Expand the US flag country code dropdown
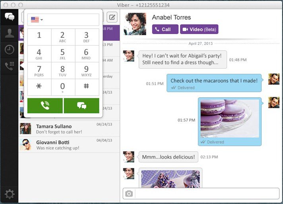This screenshot has height=204, width=283. tap(37, 19)
